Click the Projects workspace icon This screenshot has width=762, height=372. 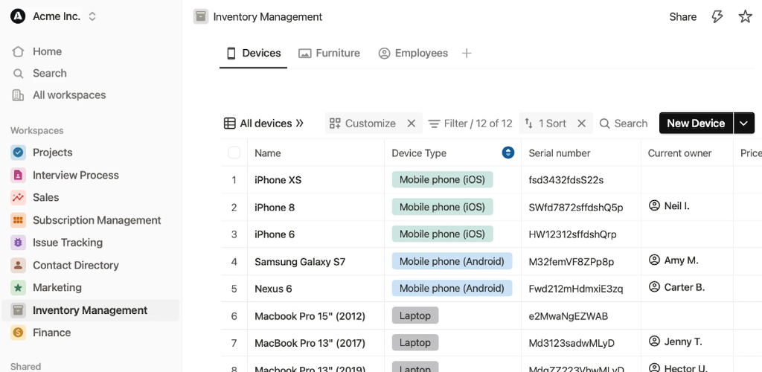[18, 153]
